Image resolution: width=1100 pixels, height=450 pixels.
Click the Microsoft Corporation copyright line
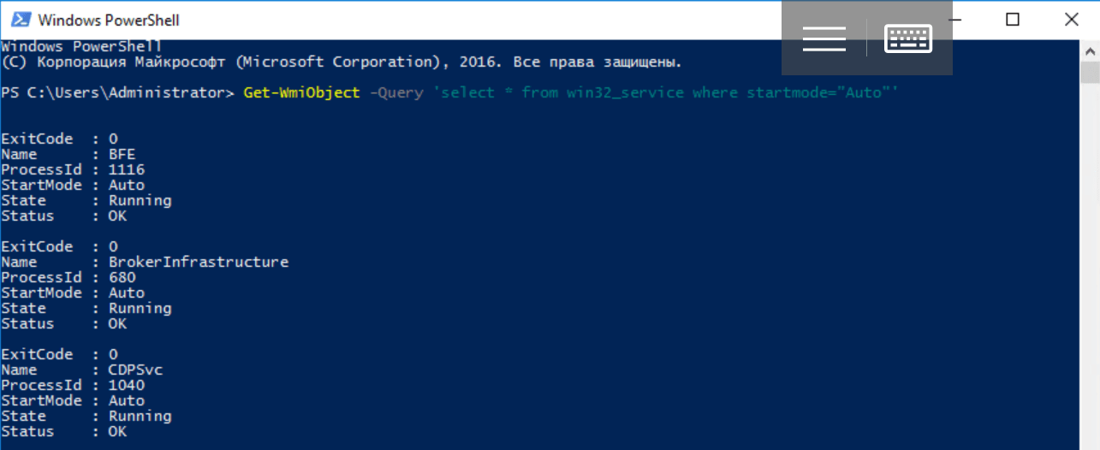[x=342, y=62]
